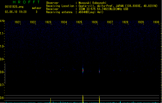Click time axis label 1930

(156, 22)
